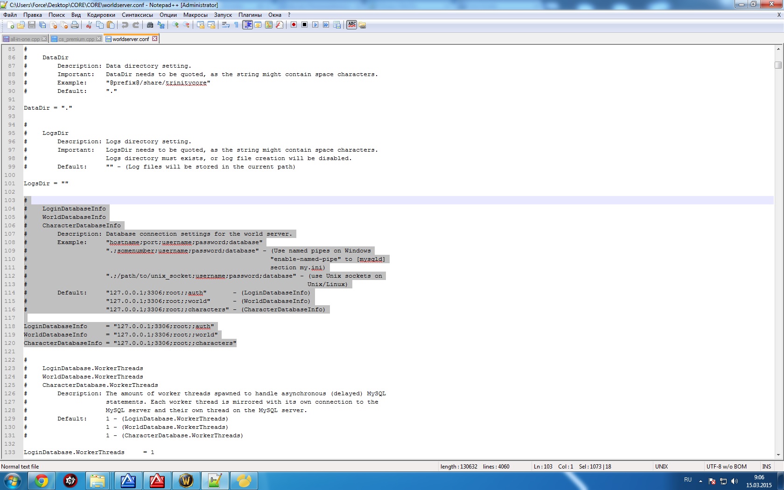Viewport: 784px width, 490px height.
Task: Show hidden tray icons arrow
Action: click(x=700, y=481)
